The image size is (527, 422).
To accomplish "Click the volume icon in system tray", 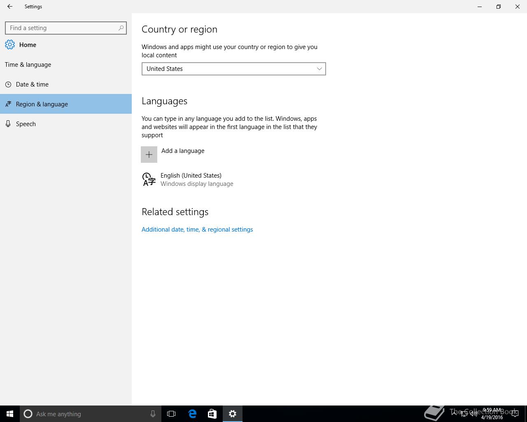I will click(x=474, y=414).
